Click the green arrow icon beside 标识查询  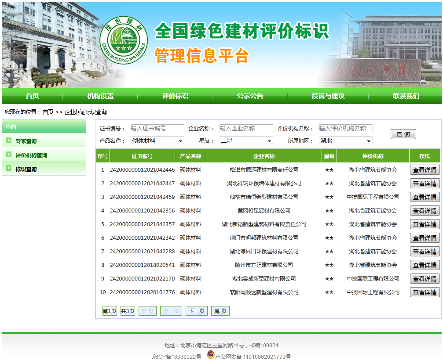point(8,169)
